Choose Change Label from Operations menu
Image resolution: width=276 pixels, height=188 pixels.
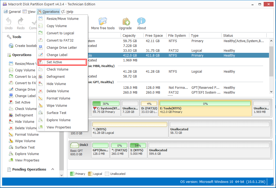[62, 55]
